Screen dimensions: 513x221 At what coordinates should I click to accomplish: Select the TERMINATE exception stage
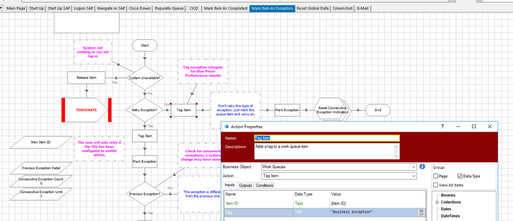tap(86, 110)
